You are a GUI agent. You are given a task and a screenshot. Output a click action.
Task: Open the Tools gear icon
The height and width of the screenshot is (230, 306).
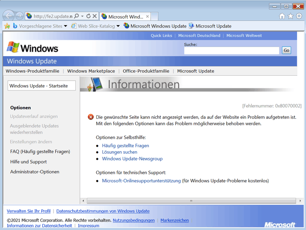click(x=299, y=16)
